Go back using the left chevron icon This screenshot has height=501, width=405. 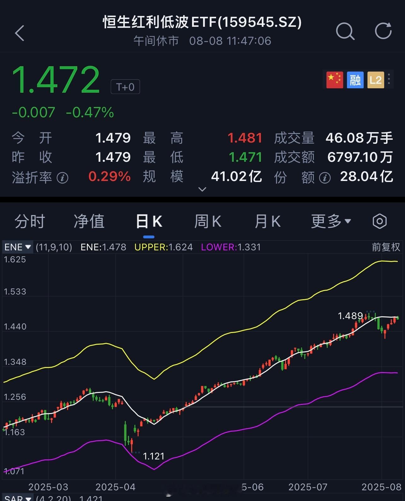[20, 33]
